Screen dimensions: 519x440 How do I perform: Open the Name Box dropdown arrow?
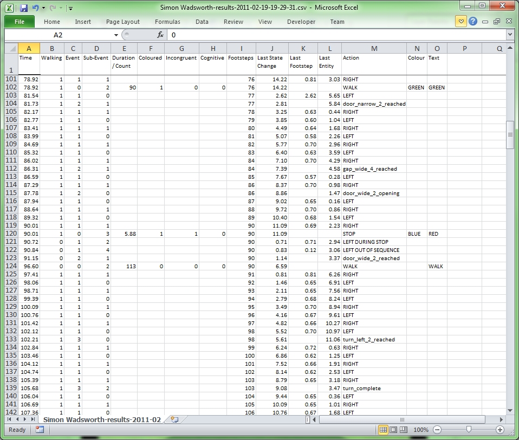tap(116, 35)
